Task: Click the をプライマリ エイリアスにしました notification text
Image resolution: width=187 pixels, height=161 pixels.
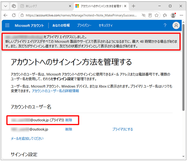Action: [x=65, y=37]
